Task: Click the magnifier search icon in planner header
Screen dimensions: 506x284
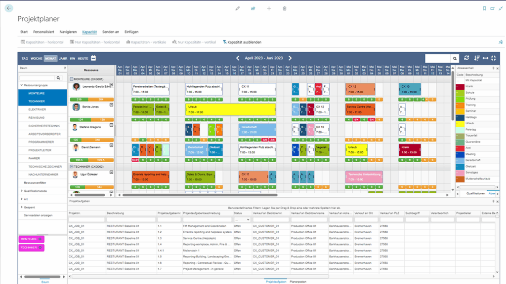Action: pos(455,58)
